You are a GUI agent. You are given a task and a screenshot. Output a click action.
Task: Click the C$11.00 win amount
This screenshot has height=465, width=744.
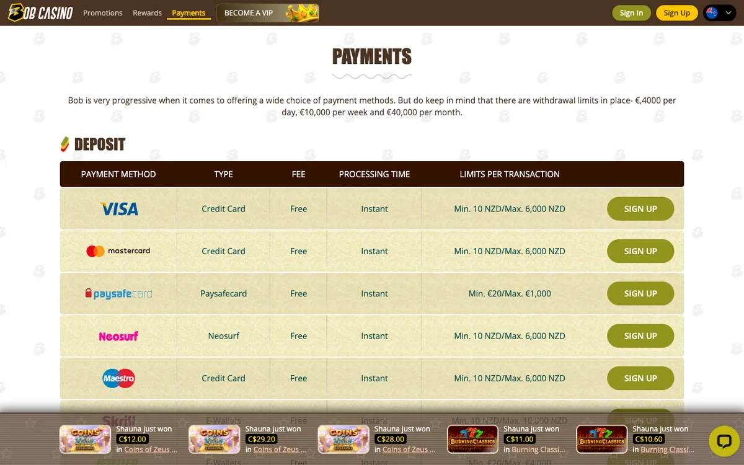(x=520, y=439)
